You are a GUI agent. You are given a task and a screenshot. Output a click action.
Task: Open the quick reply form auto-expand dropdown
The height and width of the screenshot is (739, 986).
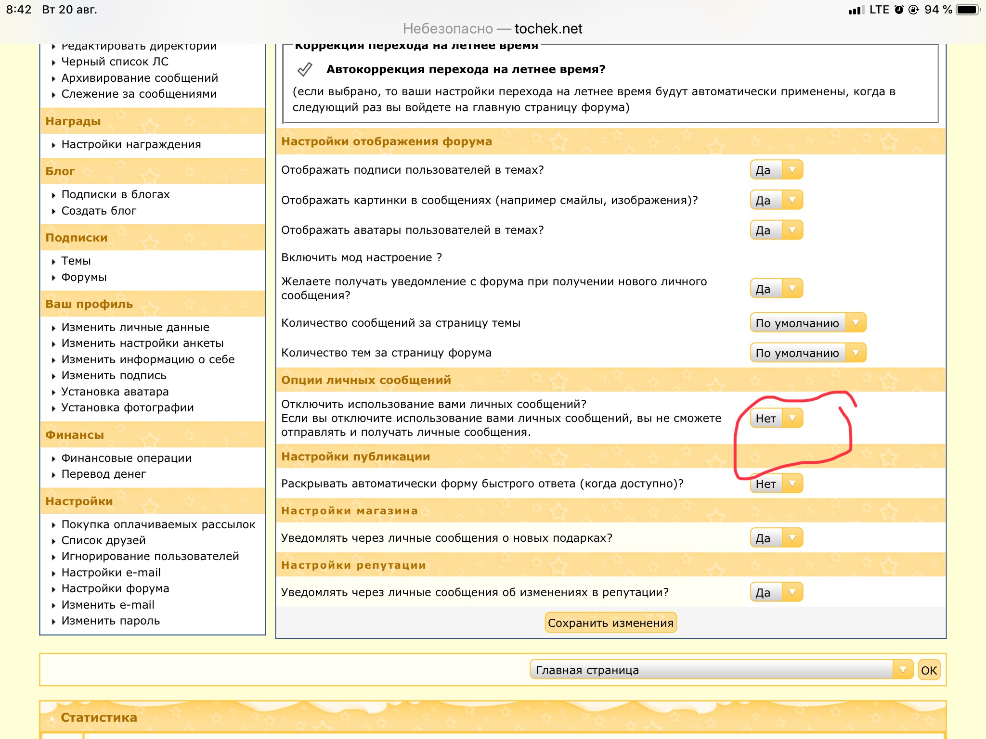pos(776,484)
